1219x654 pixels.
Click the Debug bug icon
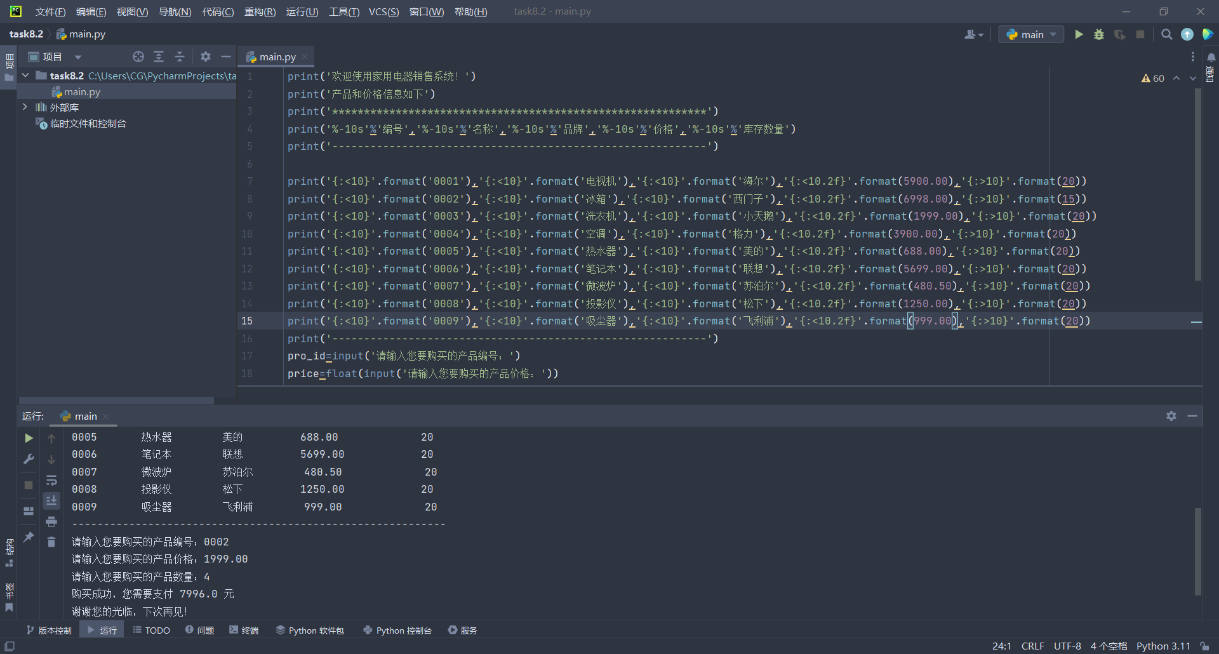pos(1099,34)
